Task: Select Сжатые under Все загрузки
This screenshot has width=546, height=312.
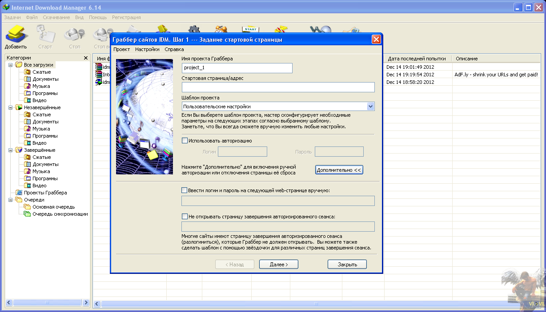Action: coord(41,72)
